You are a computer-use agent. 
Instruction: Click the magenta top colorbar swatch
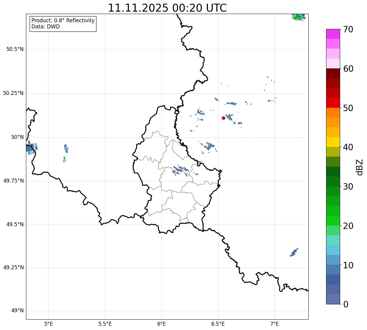point(333,34)
